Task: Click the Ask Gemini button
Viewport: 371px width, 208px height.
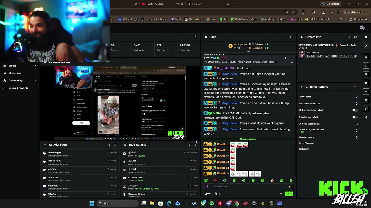Action: tap(330, 4)
